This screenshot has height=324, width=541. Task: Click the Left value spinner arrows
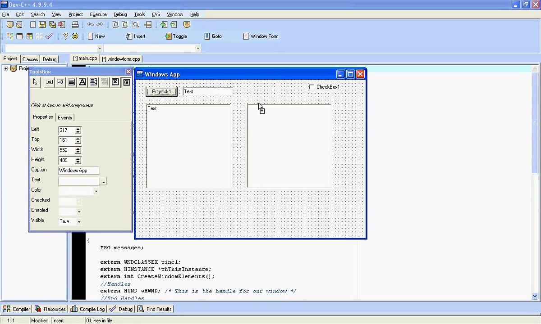(78, 130)
